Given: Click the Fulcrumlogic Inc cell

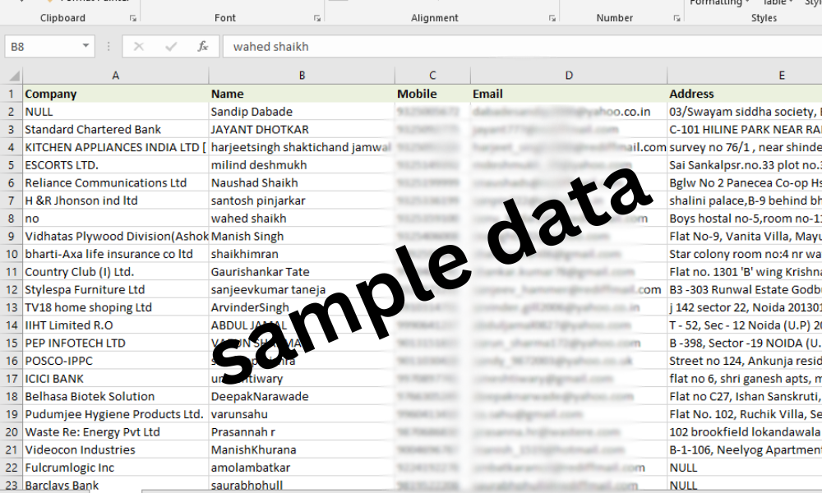Looking at the screenshot, I should [x=116, y=468].
